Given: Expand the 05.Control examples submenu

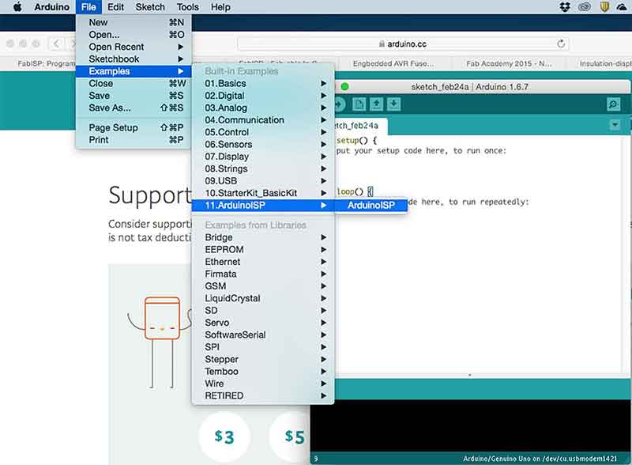Looking at the screenshot, I should click(263, 132).
